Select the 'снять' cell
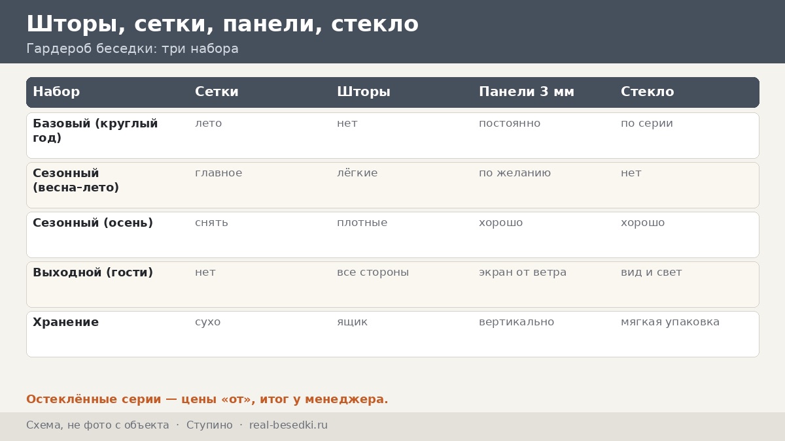 pyautogui.click(x=211, y=223)
